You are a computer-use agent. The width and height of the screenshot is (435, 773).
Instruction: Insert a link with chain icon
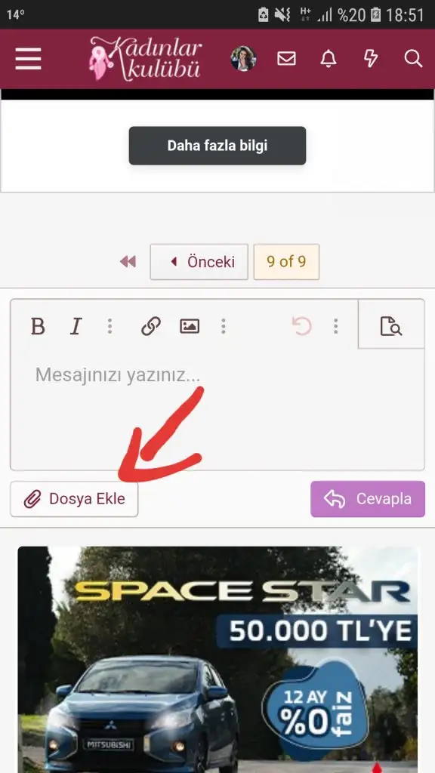click(151, 326)
